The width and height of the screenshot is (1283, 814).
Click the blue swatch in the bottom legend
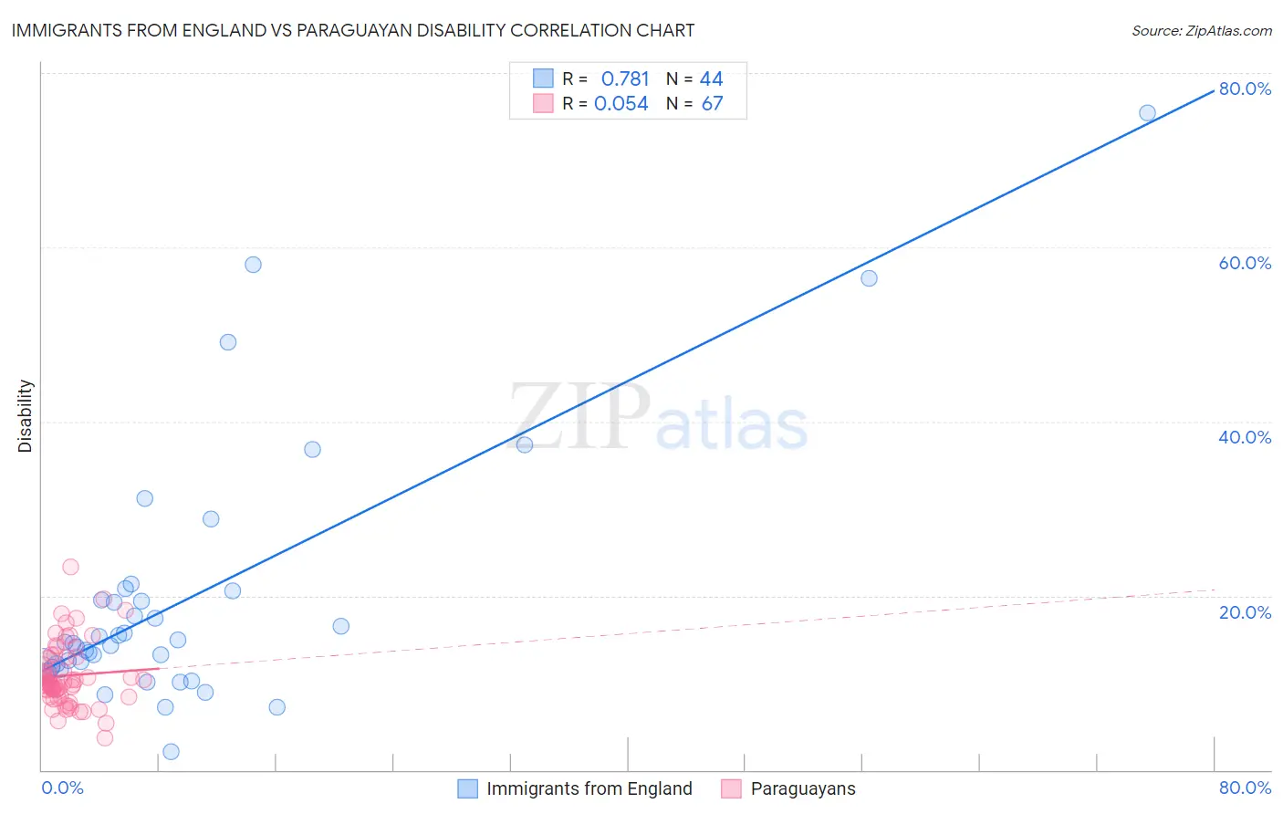(x=467, y=789)
